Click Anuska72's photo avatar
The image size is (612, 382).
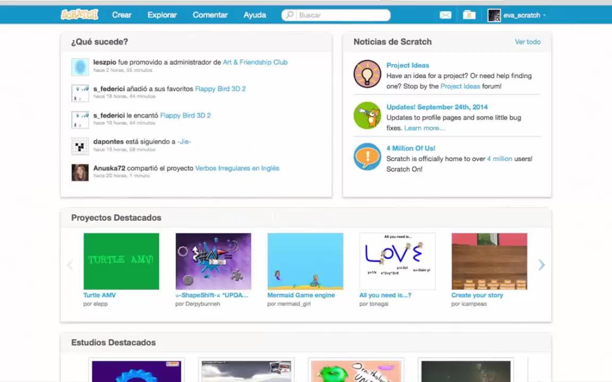80,172
